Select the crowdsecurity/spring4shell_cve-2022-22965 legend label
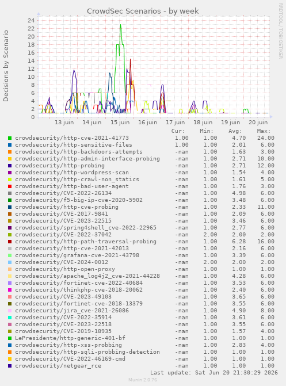This screenshot has height=386, width=286. pyautogui.click(x=86, y=227)
